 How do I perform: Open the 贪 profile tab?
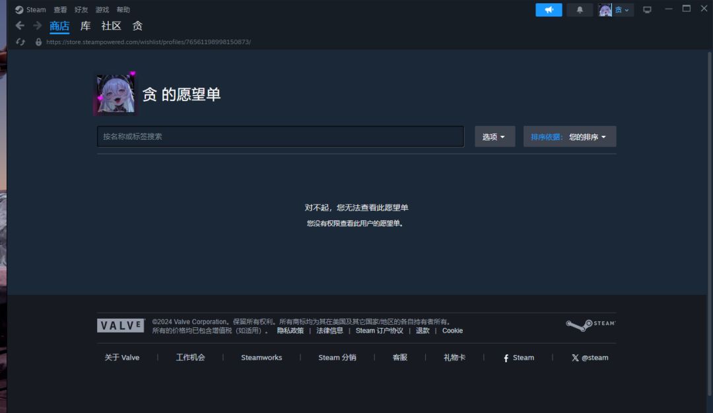[x=137, y=26]
